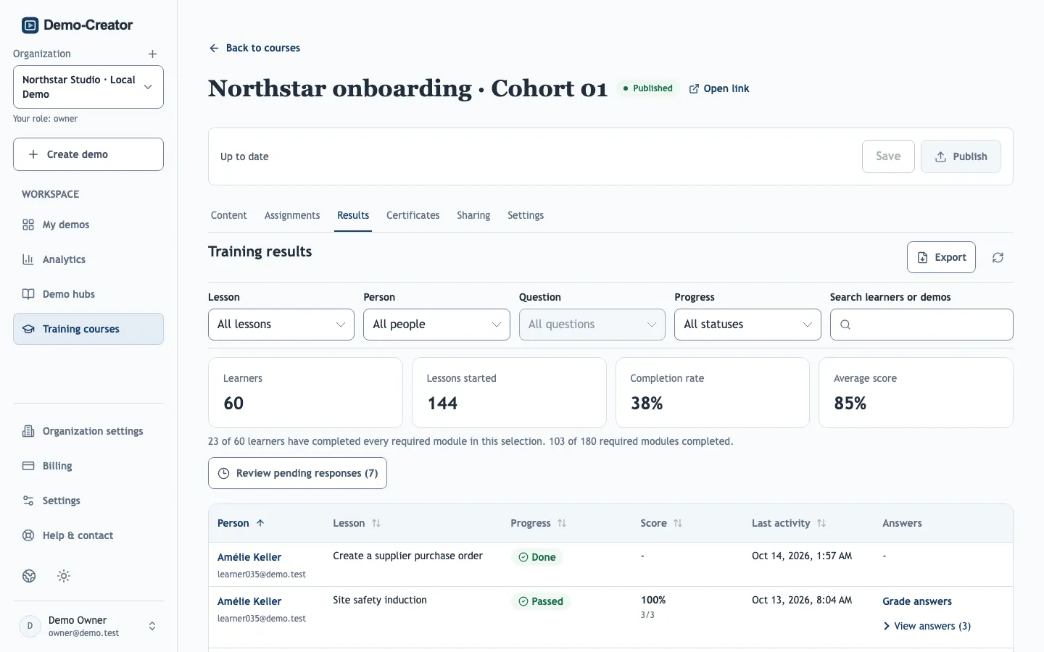
Task: Review pending responses (7)
Action: point(297,473)
